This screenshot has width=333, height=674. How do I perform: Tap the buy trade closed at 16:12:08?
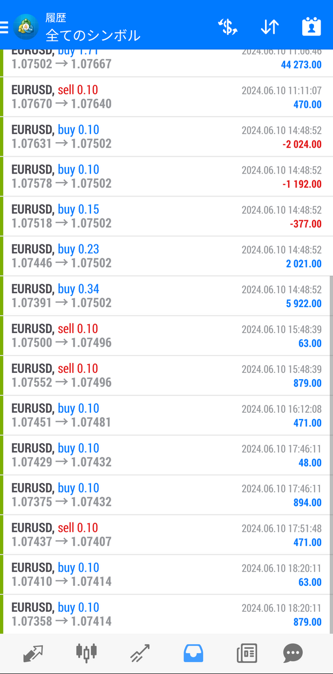[166, 415]
